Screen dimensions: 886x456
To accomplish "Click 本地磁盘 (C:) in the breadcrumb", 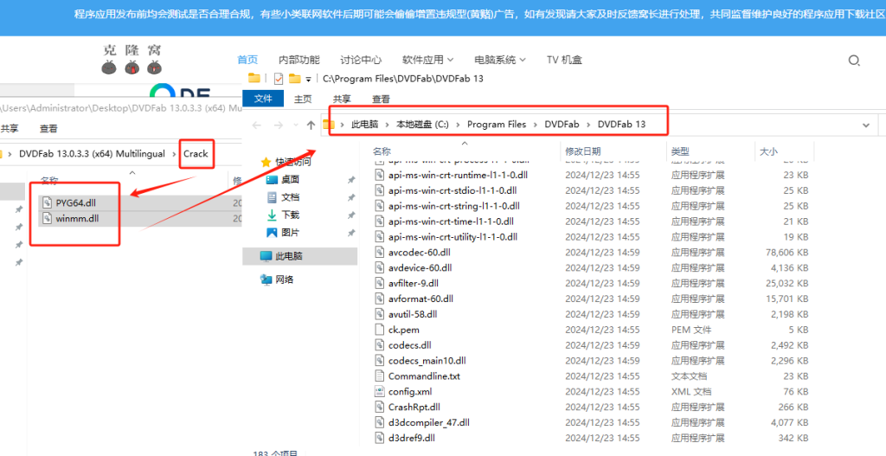I will 422,125.
